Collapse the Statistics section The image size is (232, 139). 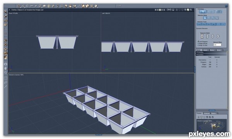tap(197, 55)
